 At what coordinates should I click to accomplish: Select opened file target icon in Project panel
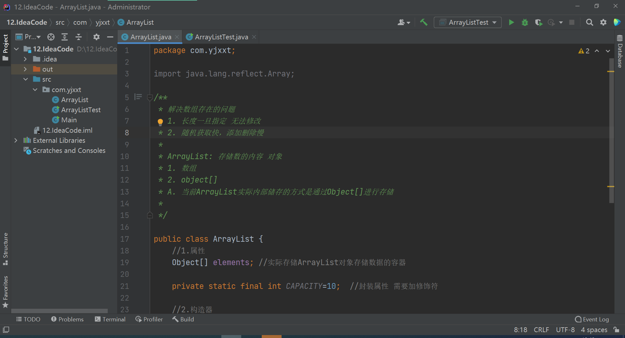click(x=51, y=37)
